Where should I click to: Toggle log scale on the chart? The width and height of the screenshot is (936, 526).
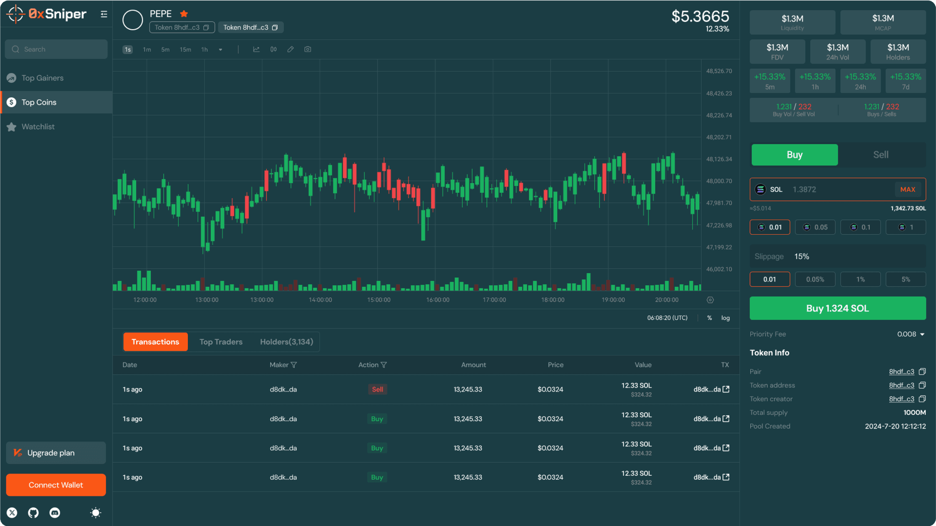pos(725,318)
